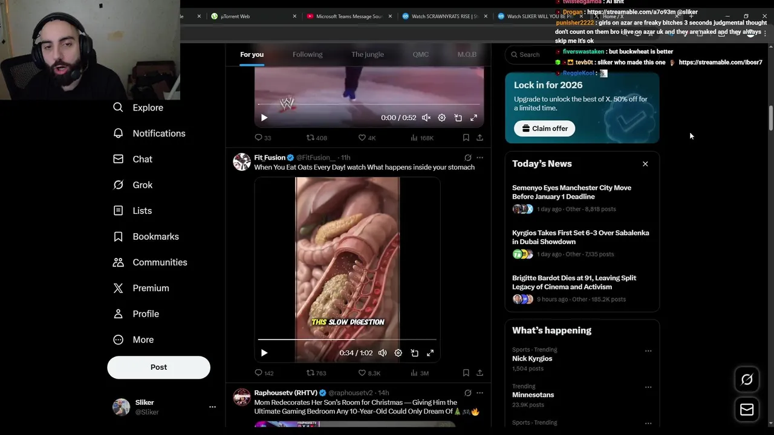Switch to the QMC tab
Image resolution: width=774 pixels, height=435 pixels.
[x=420, y=54]
